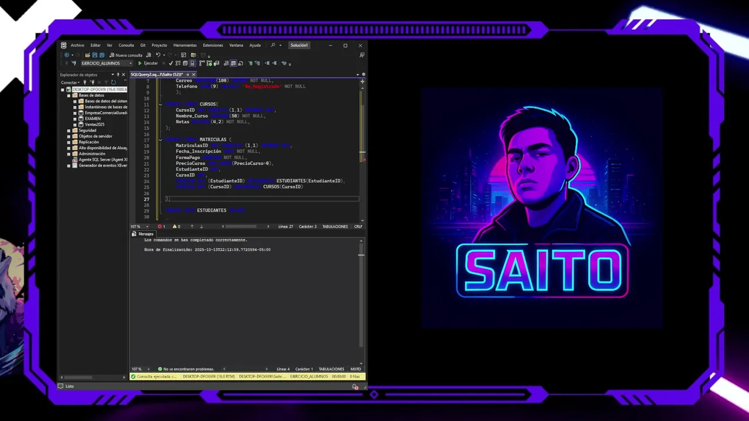Click the connect plug icon in Object Explorer
This screenshot has height=421, width=749.
click(85, 82)
